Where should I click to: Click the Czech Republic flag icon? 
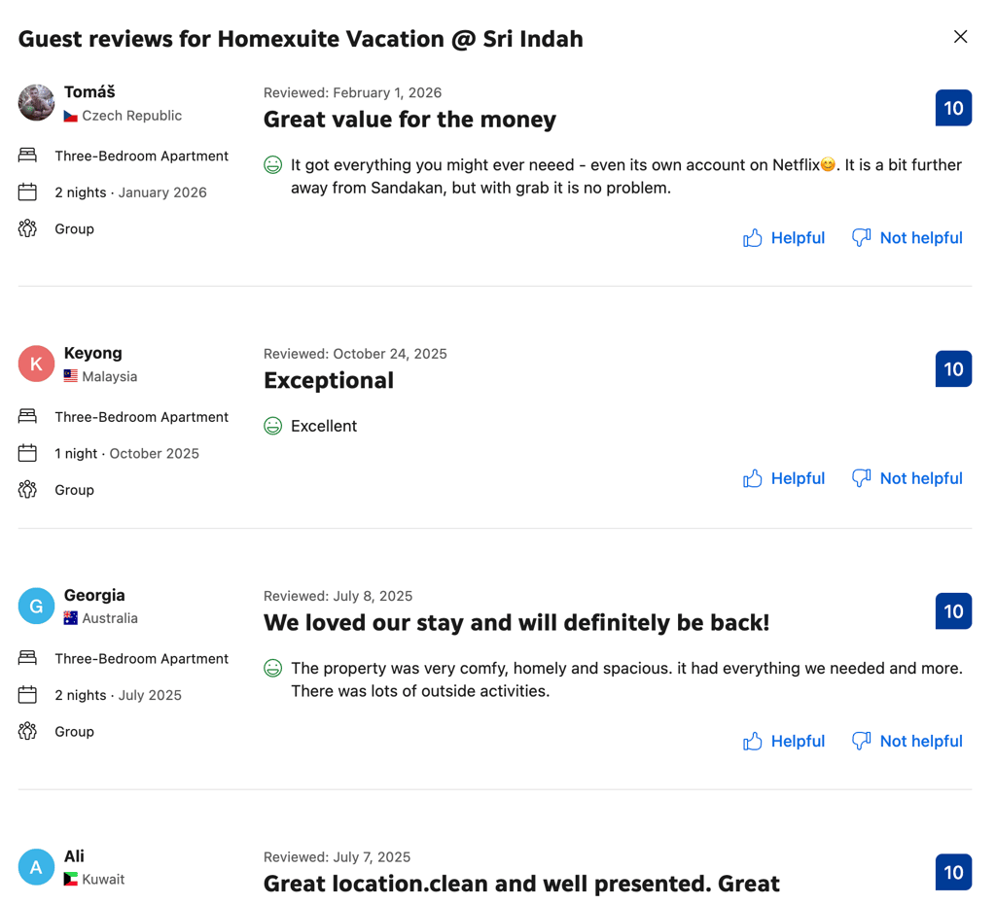[71, 116]
